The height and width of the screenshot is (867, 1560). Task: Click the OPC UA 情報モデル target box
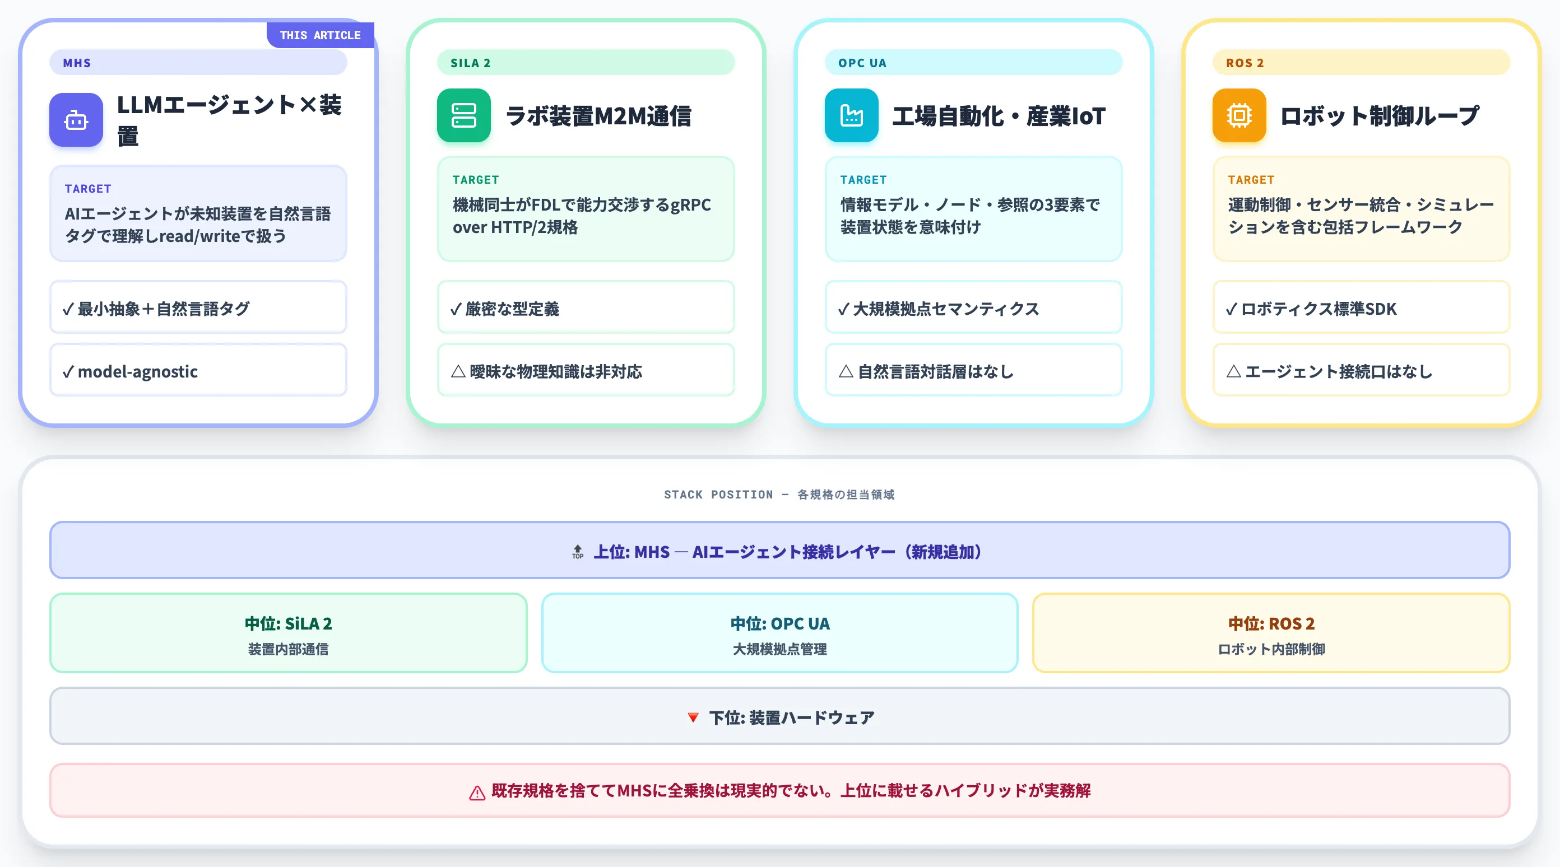973,209
